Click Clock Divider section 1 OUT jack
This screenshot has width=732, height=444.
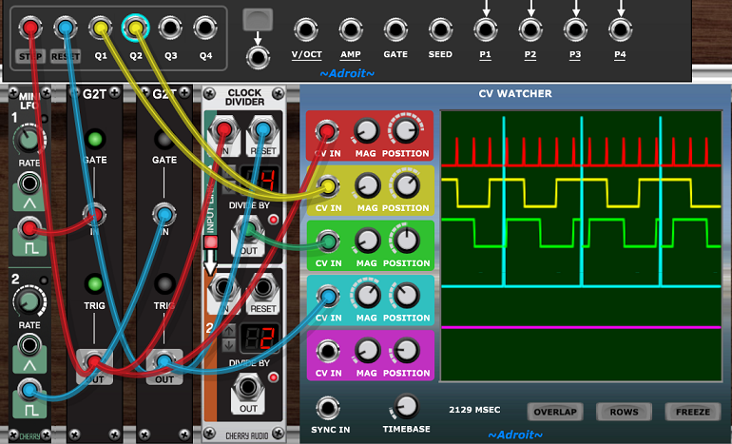click(x=248, y=229)
